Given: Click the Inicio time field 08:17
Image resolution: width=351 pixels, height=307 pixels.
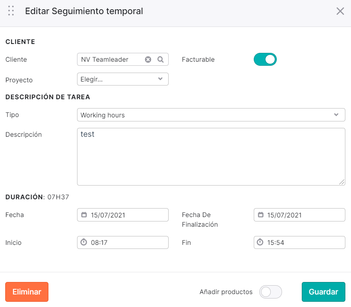Looking at the screenshot, I should point(123,242).
